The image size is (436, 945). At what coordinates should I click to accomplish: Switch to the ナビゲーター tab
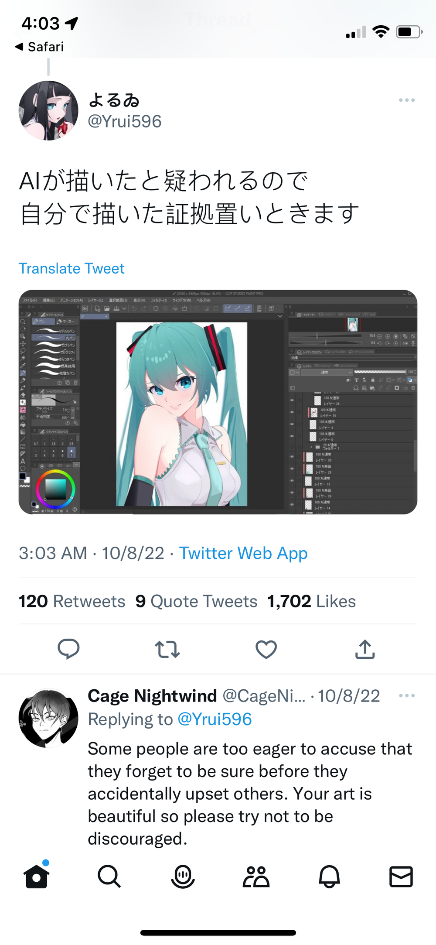[307, 315]
